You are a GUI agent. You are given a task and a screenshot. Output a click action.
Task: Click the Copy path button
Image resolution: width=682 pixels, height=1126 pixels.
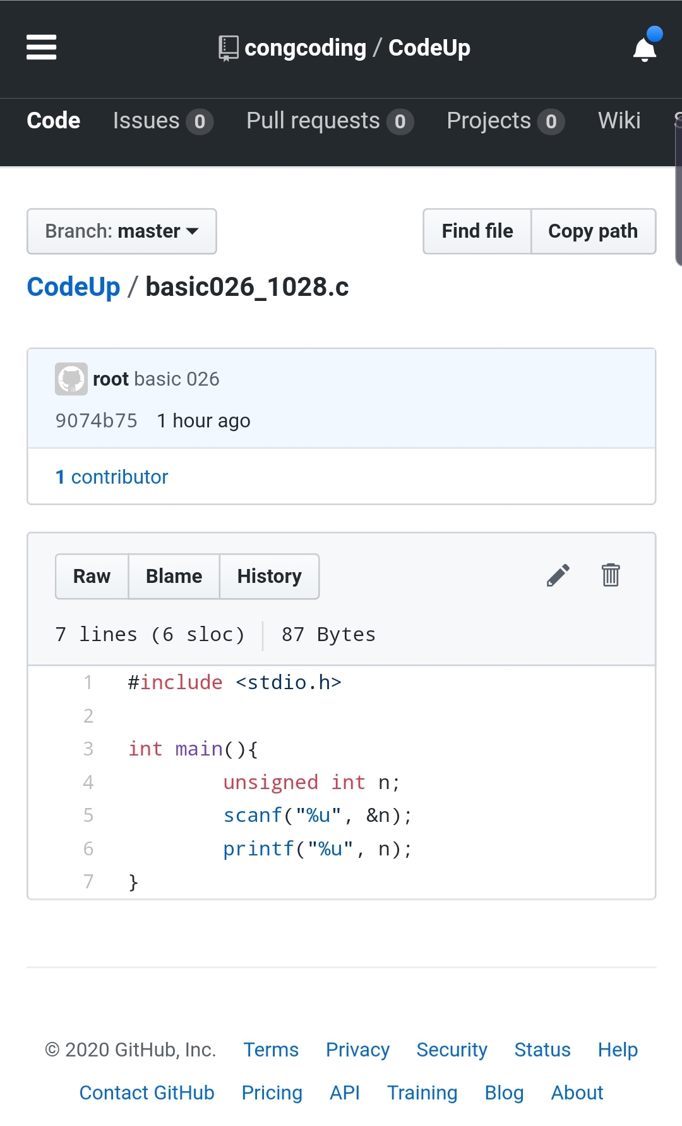click(593, 231)
